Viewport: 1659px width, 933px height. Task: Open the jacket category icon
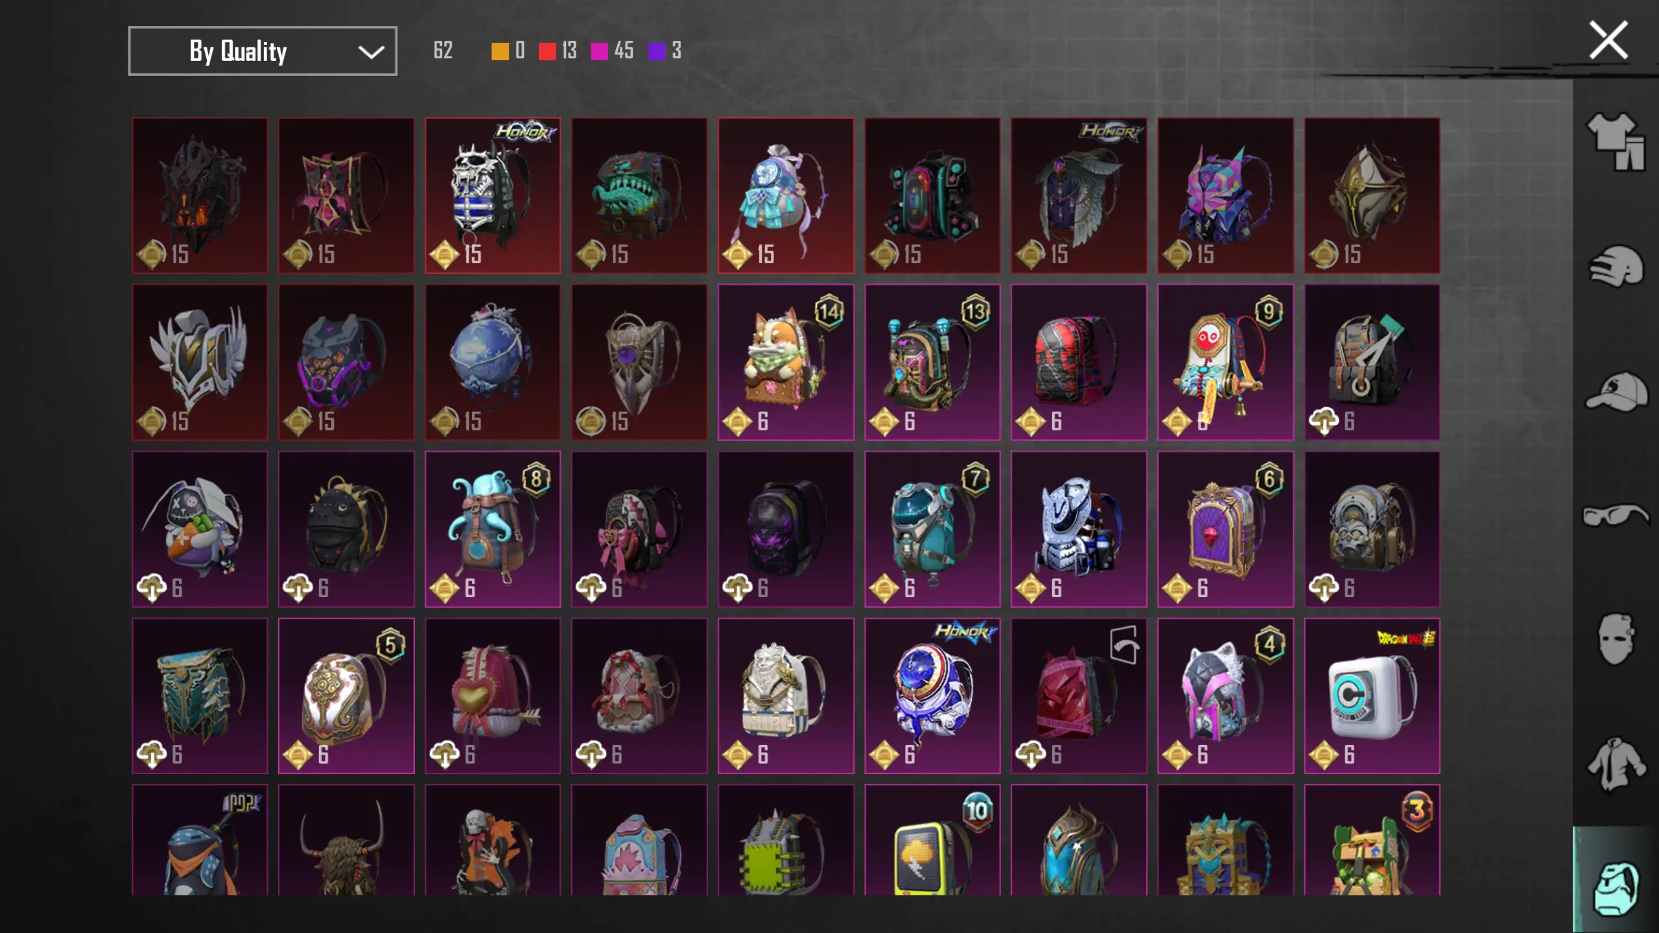point(1616,765)
